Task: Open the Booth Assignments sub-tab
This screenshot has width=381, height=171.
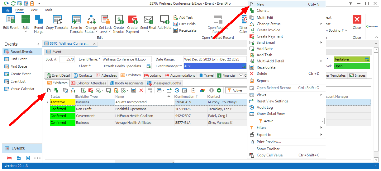Action: pyautogui.click(x=127, y=83)
